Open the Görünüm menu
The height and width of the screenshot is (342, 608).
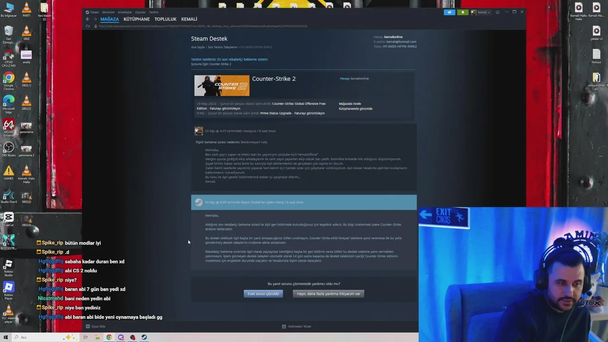(x=108, y=12)
